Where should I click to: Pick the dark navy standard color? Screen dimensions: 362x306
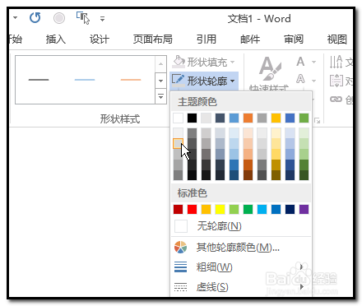290,210
